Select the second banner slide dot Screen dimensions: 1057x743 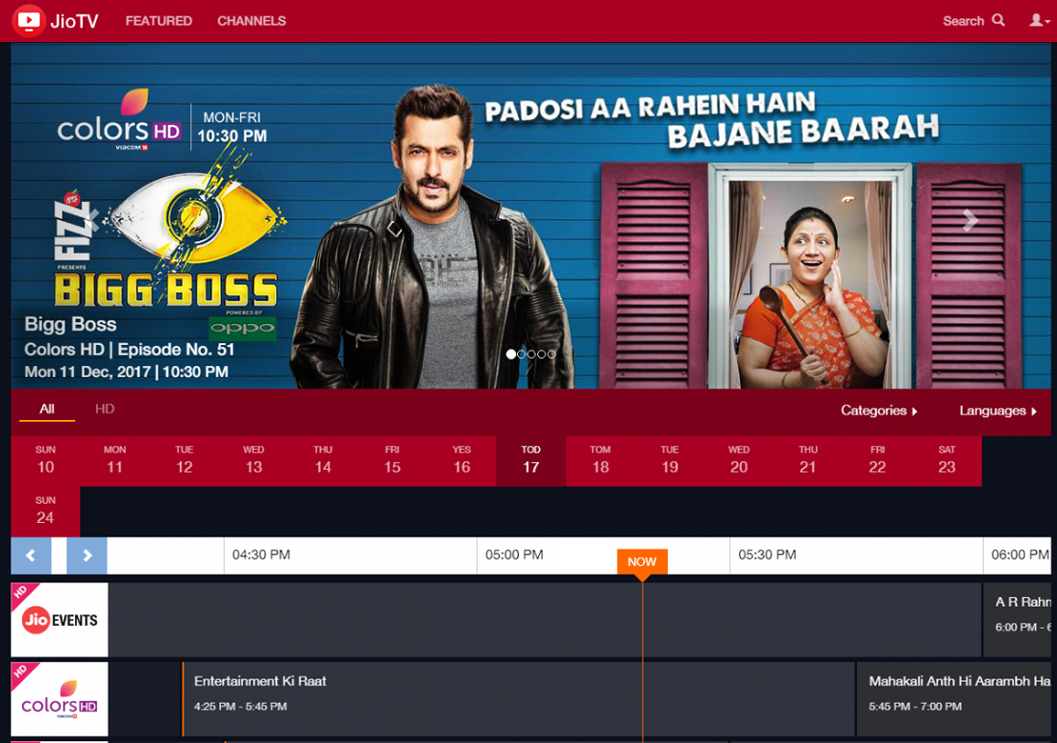tap(521, 354)
